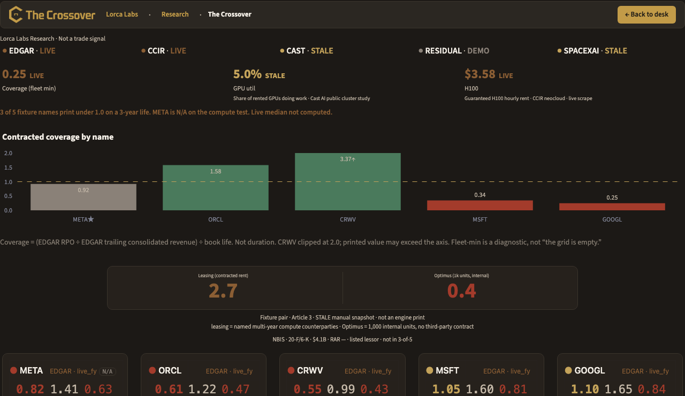Click the "H100" caption under $3.58
The image size is (685, 396).
tap(471, 88)
